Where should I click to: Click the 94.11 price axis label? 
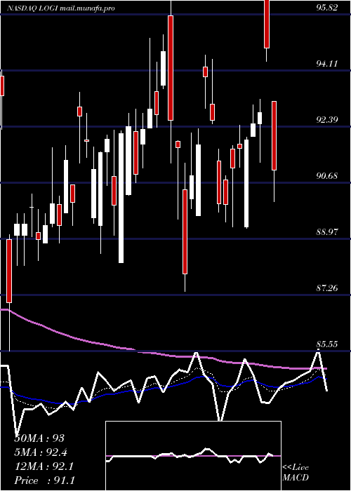coord(327,64)
